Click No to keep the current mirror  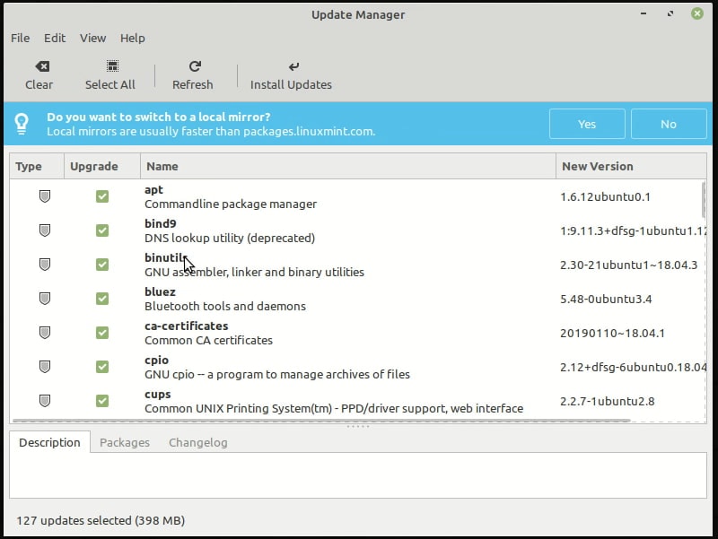point(669,124)
